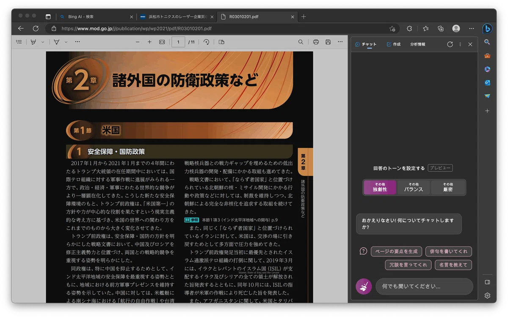
Task: Switch to the 作成 tab
Action: (x=394, y=44)
